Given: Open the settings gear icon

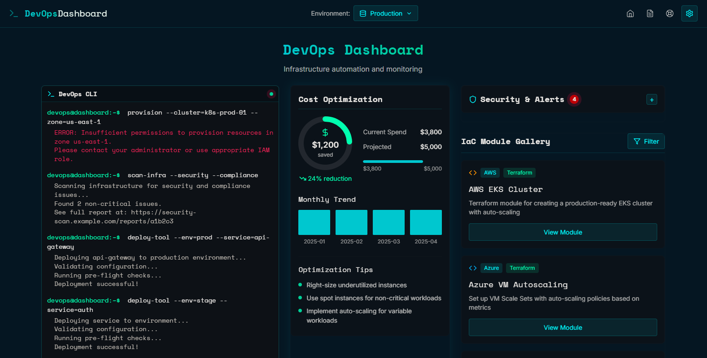Looking at the screenshot, I should (690, 13).
